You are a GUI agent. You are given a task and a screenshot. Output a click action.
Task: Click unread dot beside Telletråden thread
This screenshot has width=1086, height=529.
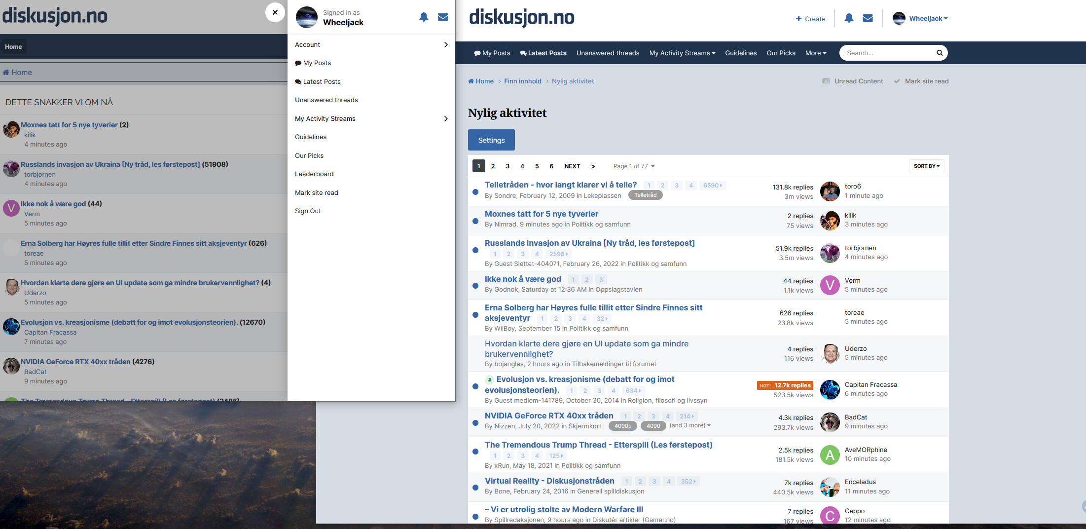pos(475,192)
